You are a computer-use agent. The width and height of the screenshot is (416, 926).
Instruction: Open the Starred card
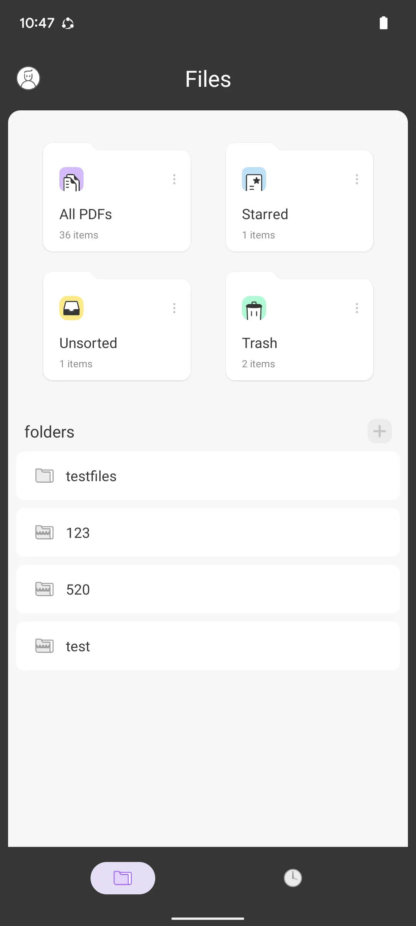[299, 216]
